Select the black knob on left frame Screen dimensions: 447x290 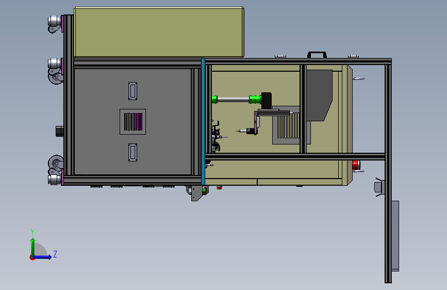[x=60, y=131]
